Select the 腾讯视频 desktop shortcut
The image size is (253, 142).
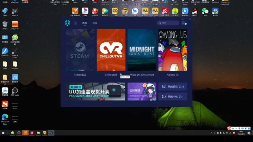coord(105,12)
